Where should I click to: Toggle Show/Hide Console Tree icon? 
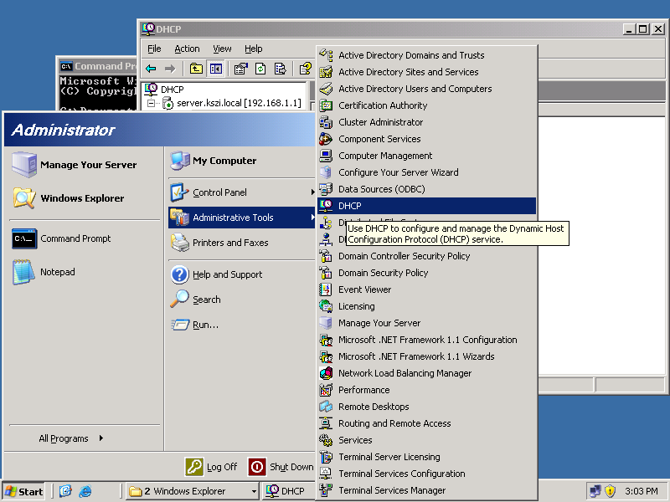(216, 69)
